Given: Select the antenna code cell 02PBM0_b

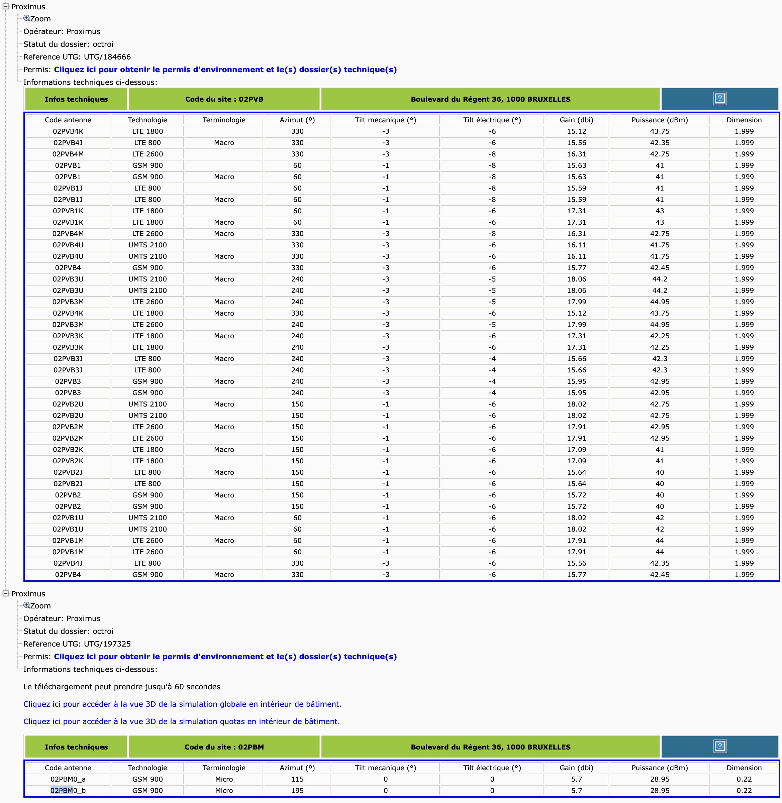Looking at the screenshot, I should (x=68, y=791).
